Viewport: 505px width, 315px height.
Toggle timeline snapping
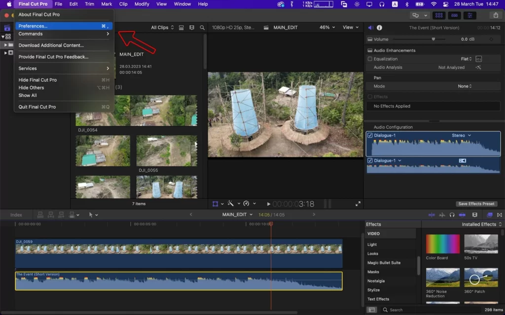tap(462, 215)
